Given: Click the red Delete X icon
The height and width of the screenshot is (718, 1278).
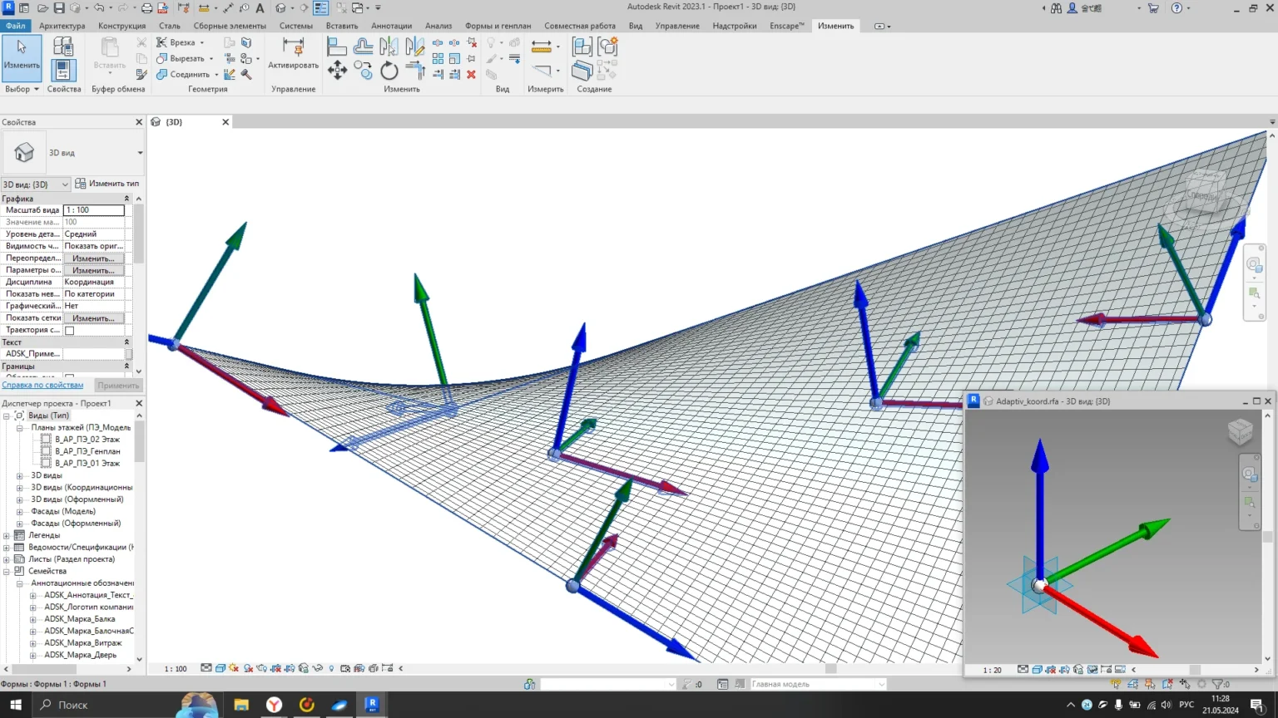Looking at the screenshot, I should (471, 74).
